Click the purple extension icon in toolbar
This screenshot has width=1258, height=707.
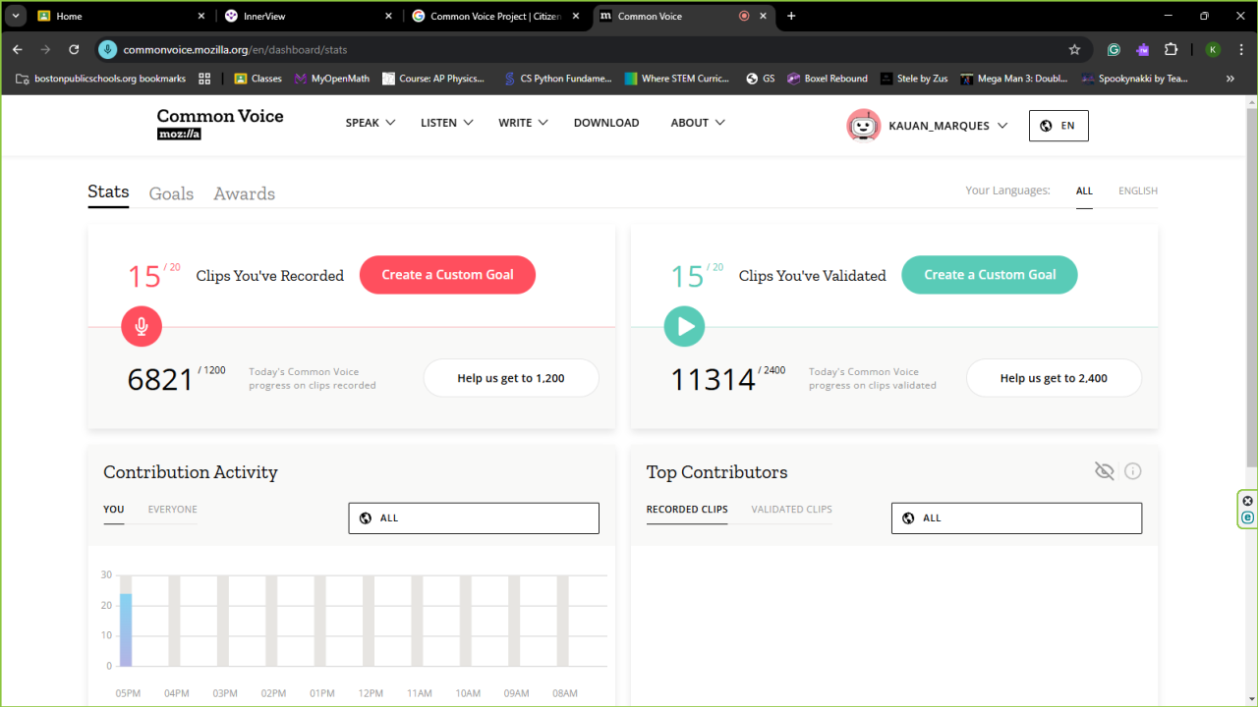[x=1142, y=49]
